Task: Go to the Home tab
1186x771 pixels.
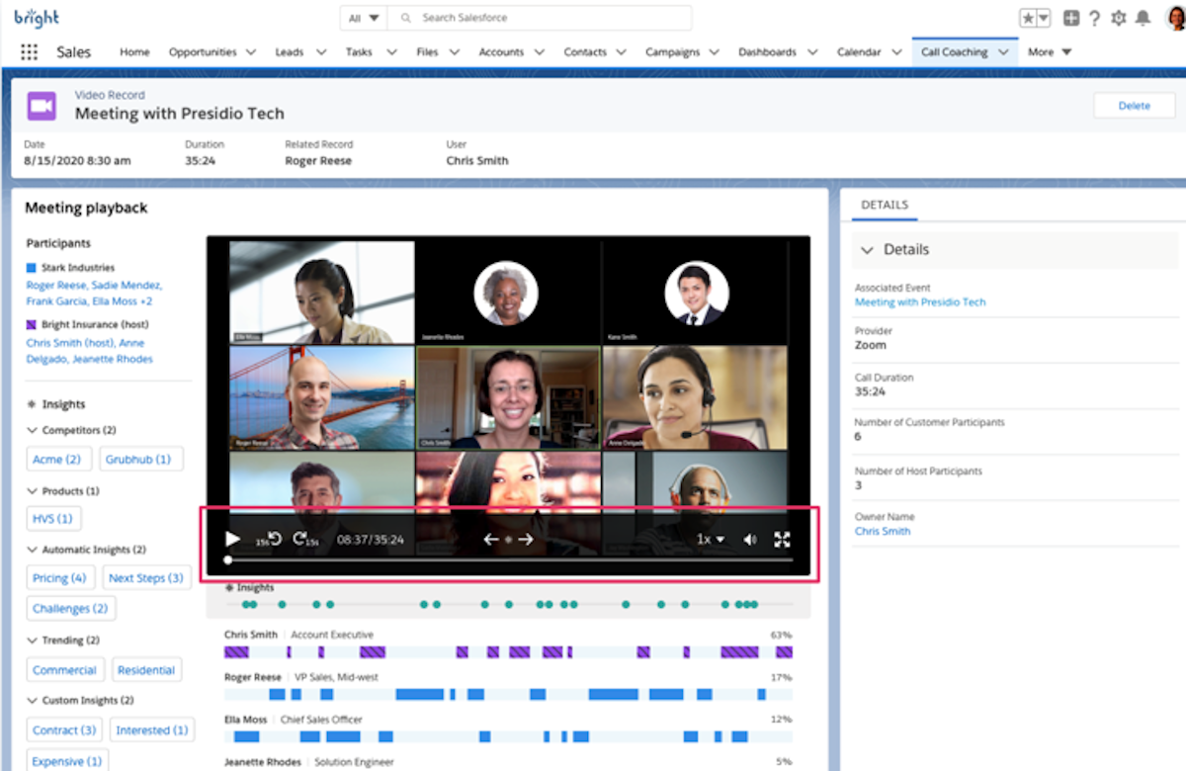Action: click(x=135, y=52)
